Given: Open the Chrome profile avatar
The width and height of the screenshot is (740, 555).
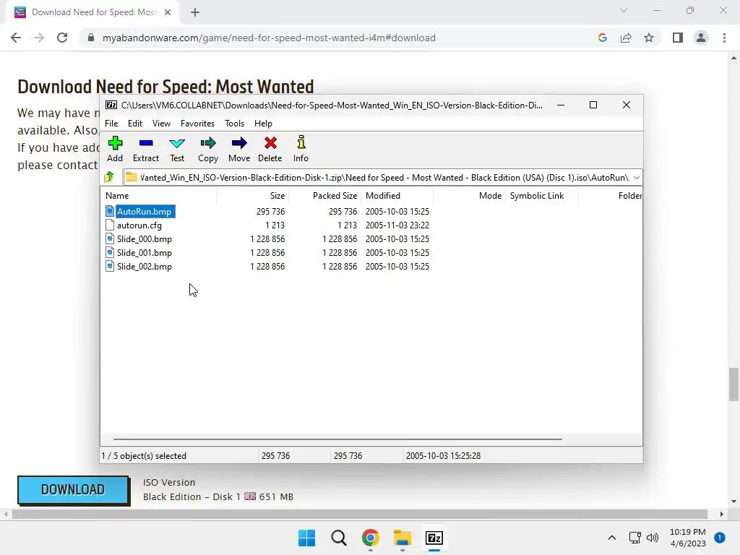Looking at the screenshot, I should (x=701, y=38).
